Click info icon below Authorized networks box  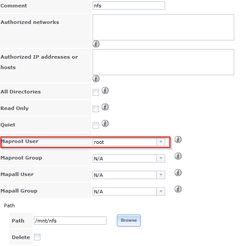pyautogui.click(x=96, y=44)
